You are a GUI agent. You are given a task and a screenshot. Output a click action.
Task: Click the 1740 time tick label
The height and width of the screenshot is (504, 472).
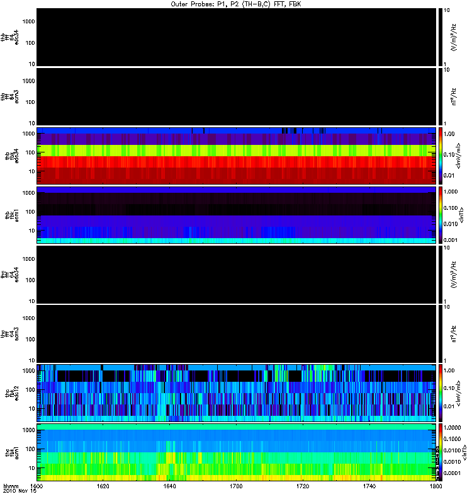(x=369, y=486)
